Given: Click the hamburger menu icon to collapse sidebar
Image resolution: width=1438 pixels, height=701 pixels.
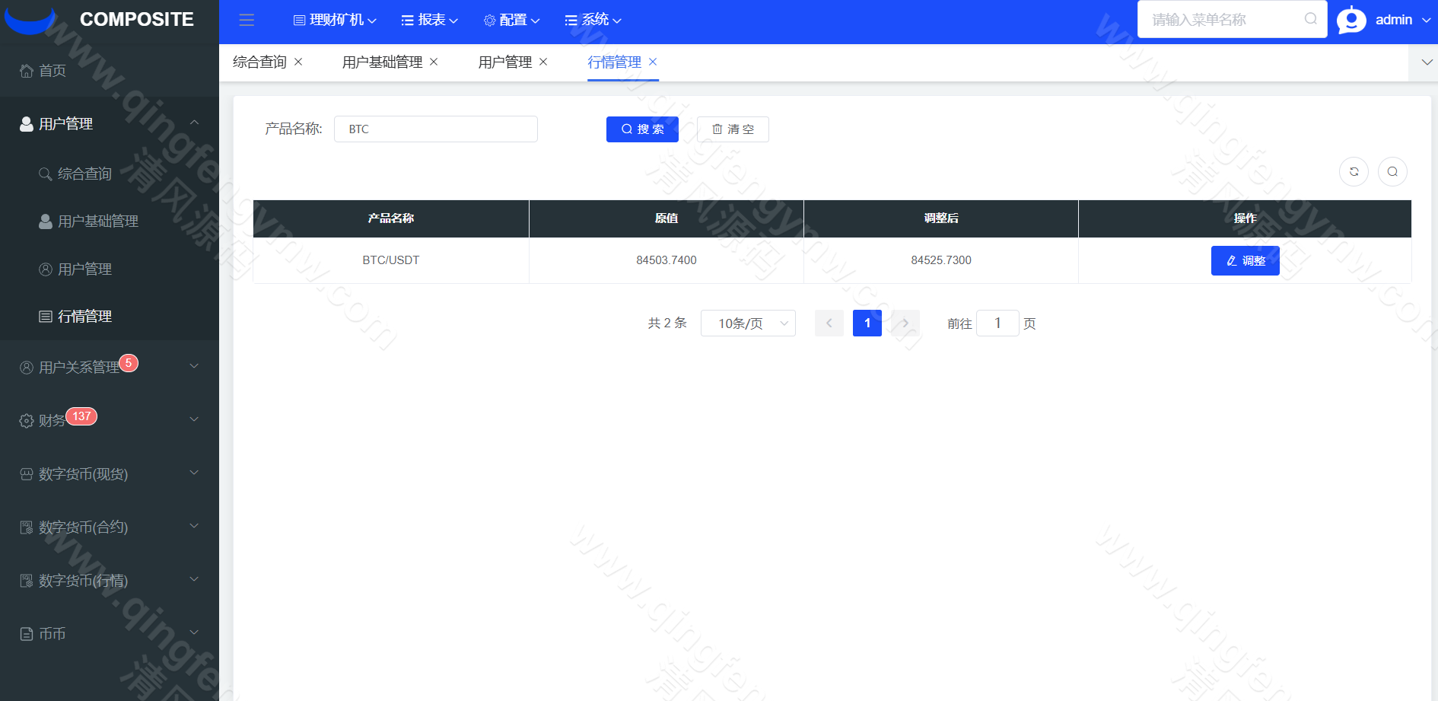Looking at the screenshot, I should click(x=247, y=20).
